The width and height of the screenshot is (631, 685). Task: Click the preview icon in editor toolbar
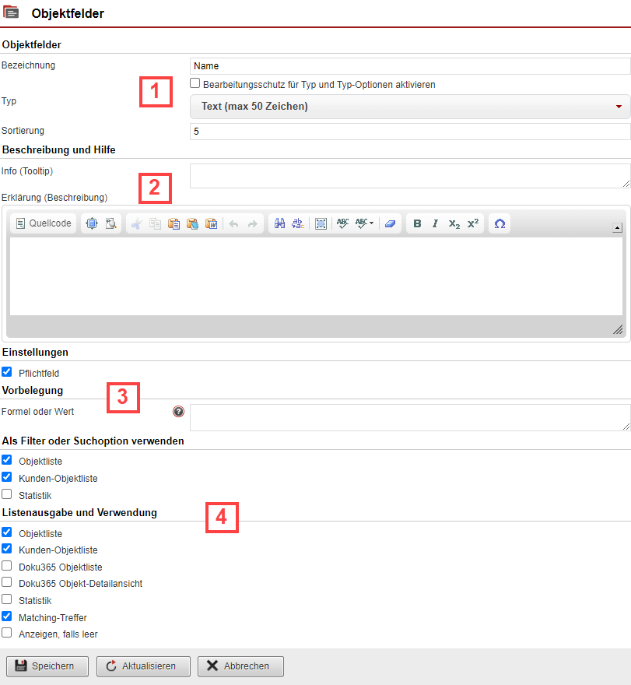(111, 224)
